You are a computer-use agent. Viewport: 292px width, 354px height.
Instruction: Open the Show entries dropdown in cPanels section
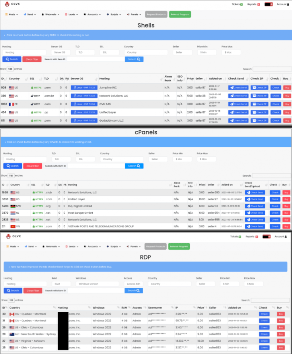click(x=10, y=175)
